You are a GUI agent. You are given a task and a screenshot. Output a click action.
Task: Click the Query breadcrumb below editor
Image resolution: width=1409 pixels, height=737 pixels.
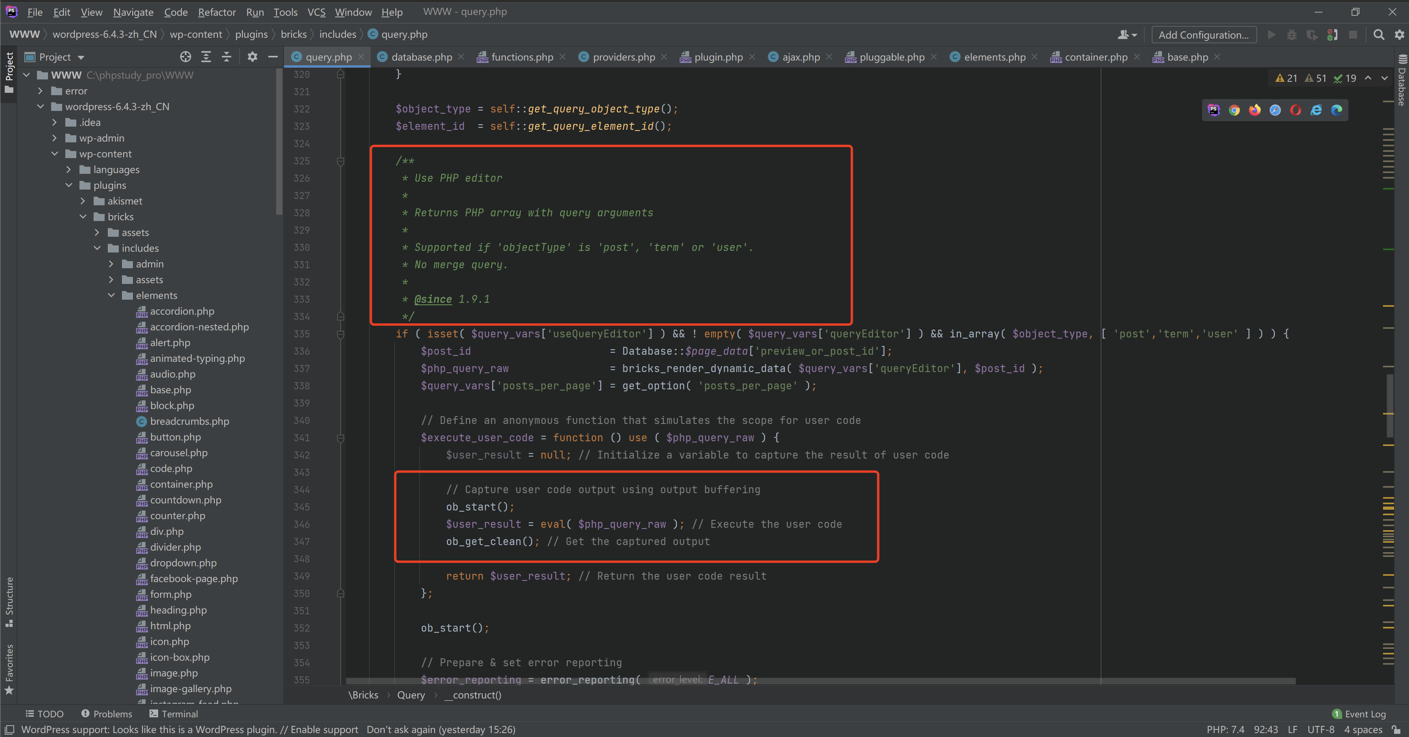point(411,695)
